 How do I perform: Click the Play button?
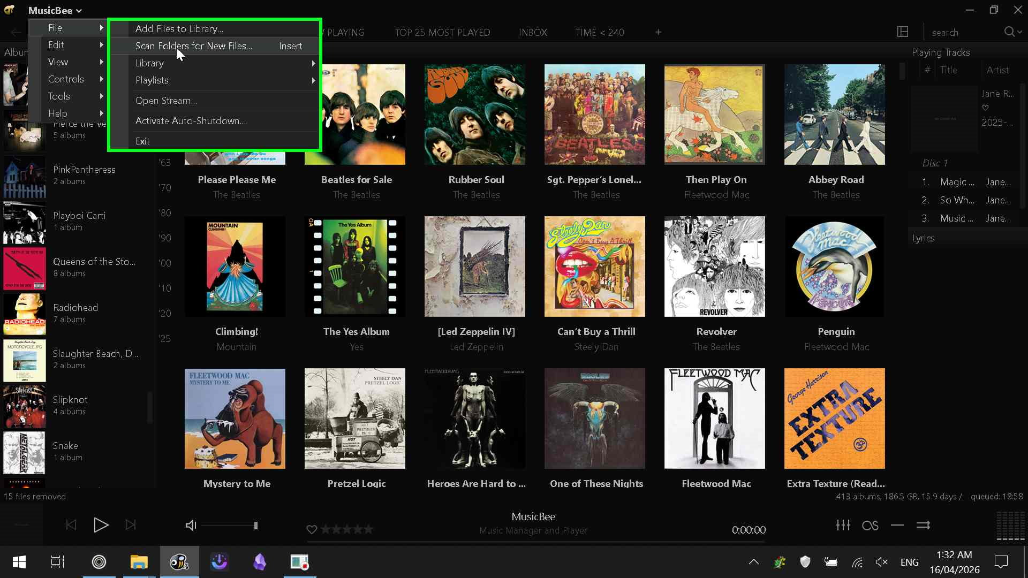pos(101,525)
